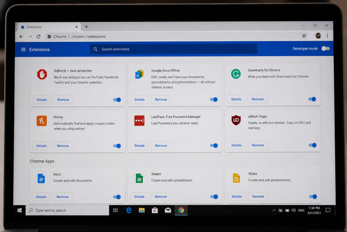Disable the Sheets app toggle

pos(214,197)
